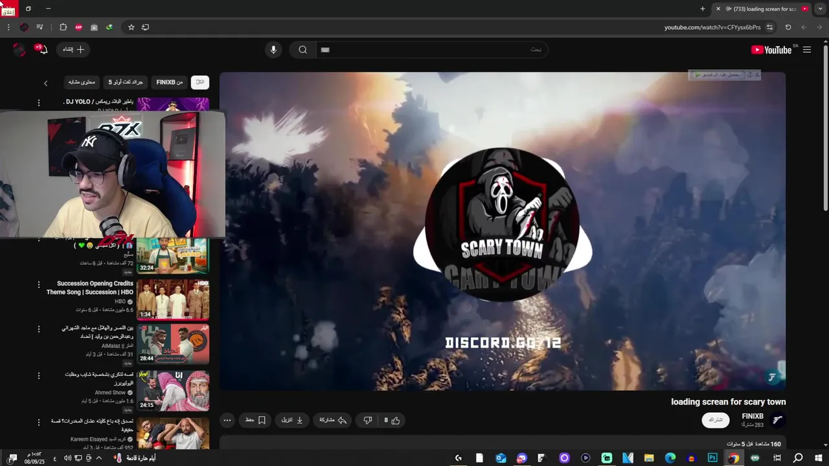The image size is (829, 466).
Task: Click the FINIXB channel avatar
Action: tap(778, 420)
